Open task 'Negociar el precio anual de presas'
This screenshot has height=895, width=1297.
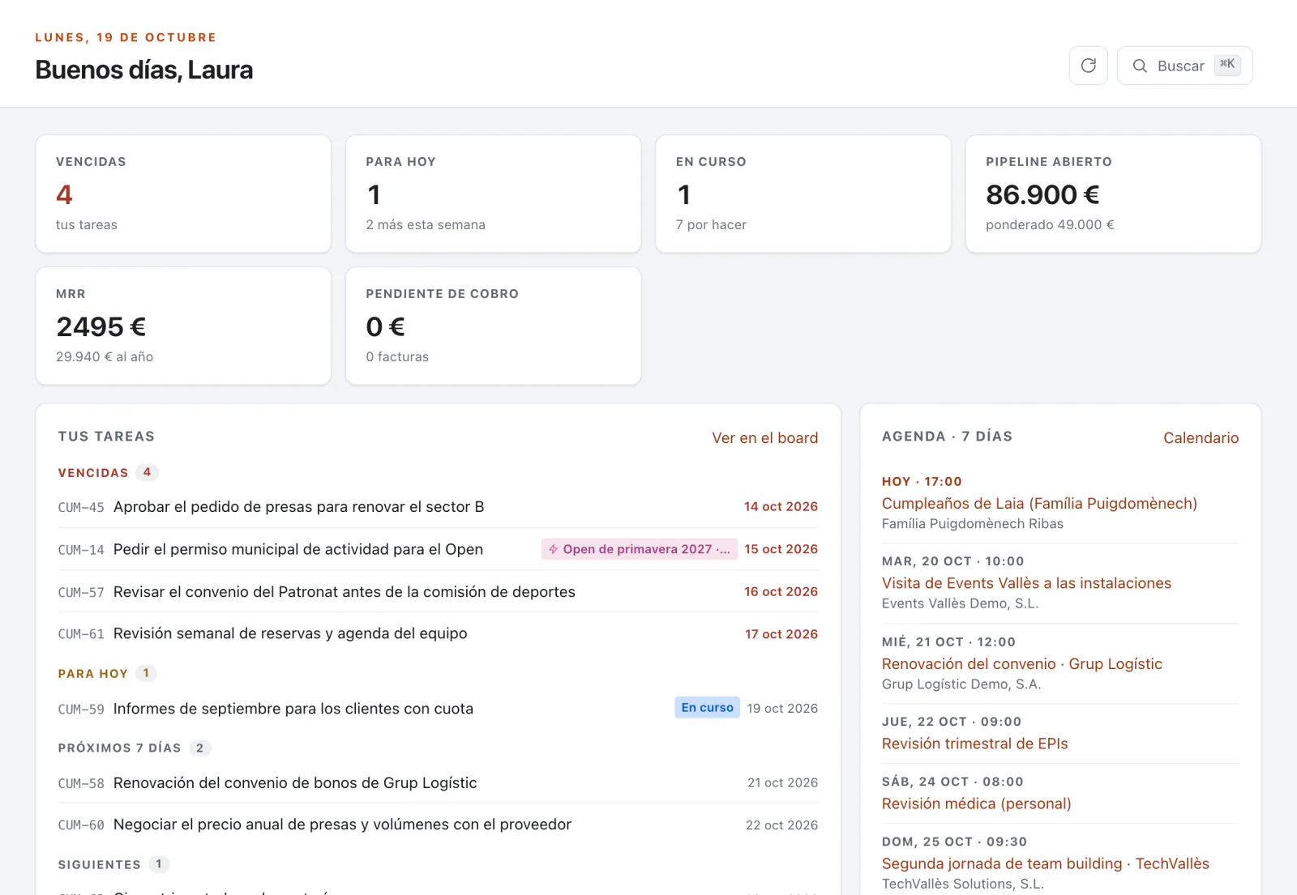coord(438,825)
